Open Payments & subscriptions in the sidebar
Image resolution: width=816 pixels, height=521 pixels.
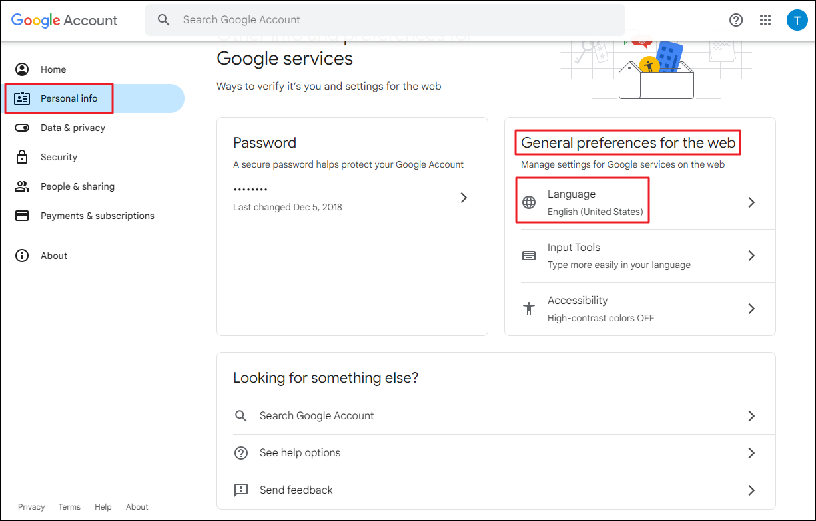coord(93,216)
